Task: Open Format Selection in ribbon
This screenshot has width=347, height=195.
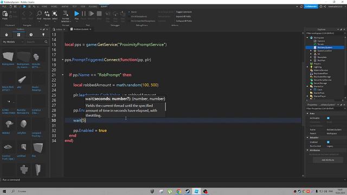Action: point(66,16)
